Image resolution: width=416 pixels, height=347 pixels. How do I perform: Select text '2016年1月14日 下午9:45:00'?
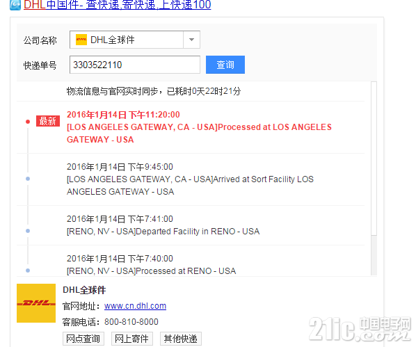coord(120,167)
